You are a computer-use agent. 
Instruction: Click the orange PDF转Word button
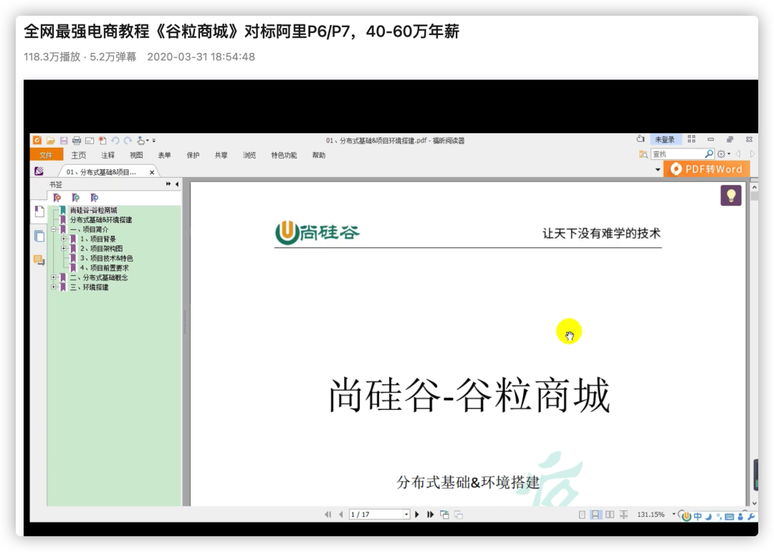click(x=708, y=169)
